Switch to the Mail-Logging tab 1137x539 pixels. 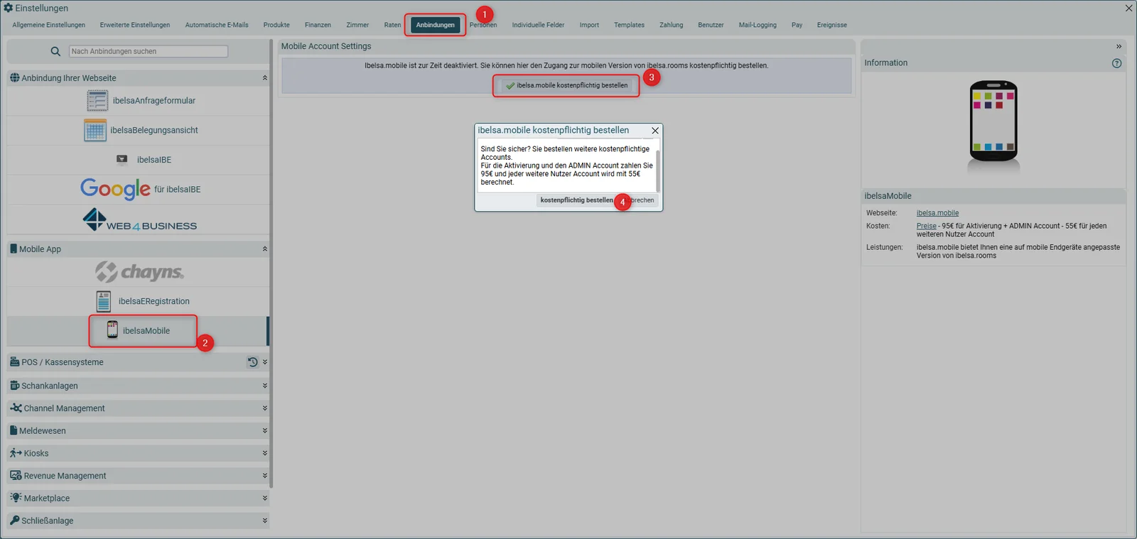[758, 25]
